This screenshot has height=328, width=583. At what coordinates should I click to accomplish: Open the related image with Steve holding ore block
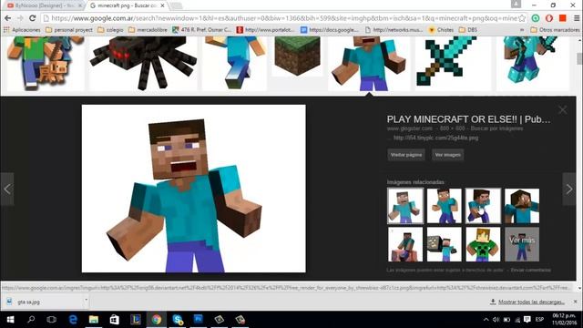pos(444,244)
